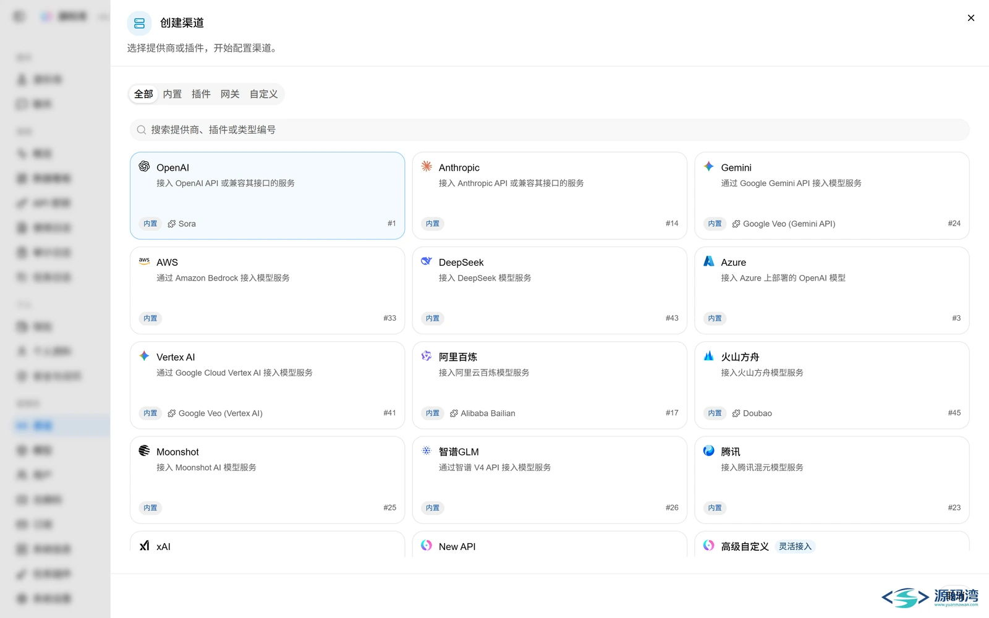Focus the provider search input field

click(x=550, y=130)
